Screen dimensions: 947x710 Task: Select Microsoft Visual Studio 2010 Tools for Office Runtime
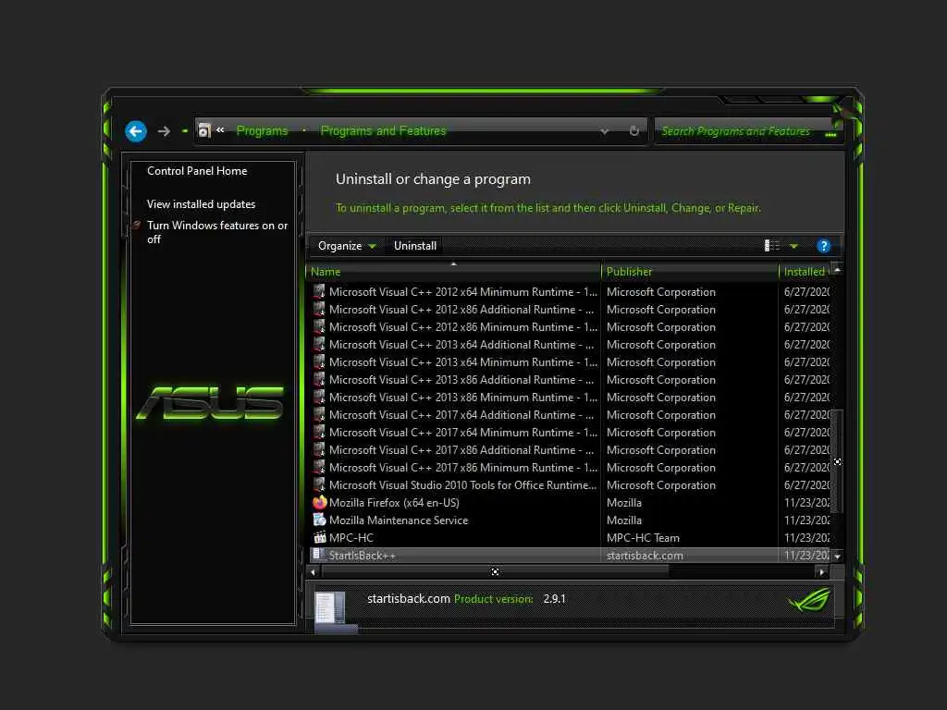coord(462,484)
